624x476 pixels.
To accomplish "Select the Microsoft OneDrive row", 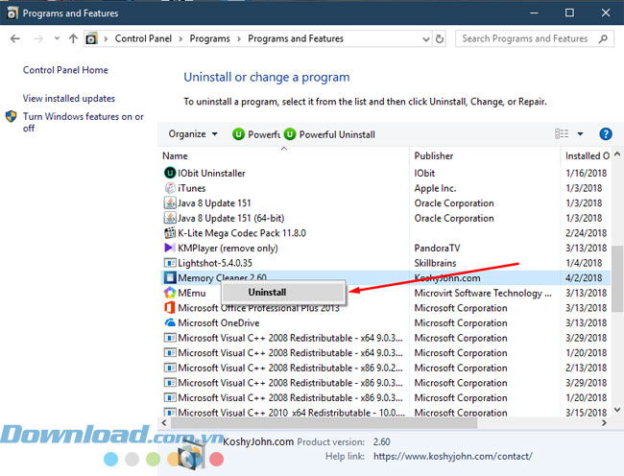I will click(x=385, y=322).
